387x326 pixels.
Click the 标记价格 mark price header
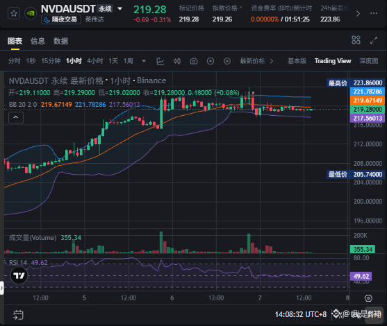click(x=192, y=8)
